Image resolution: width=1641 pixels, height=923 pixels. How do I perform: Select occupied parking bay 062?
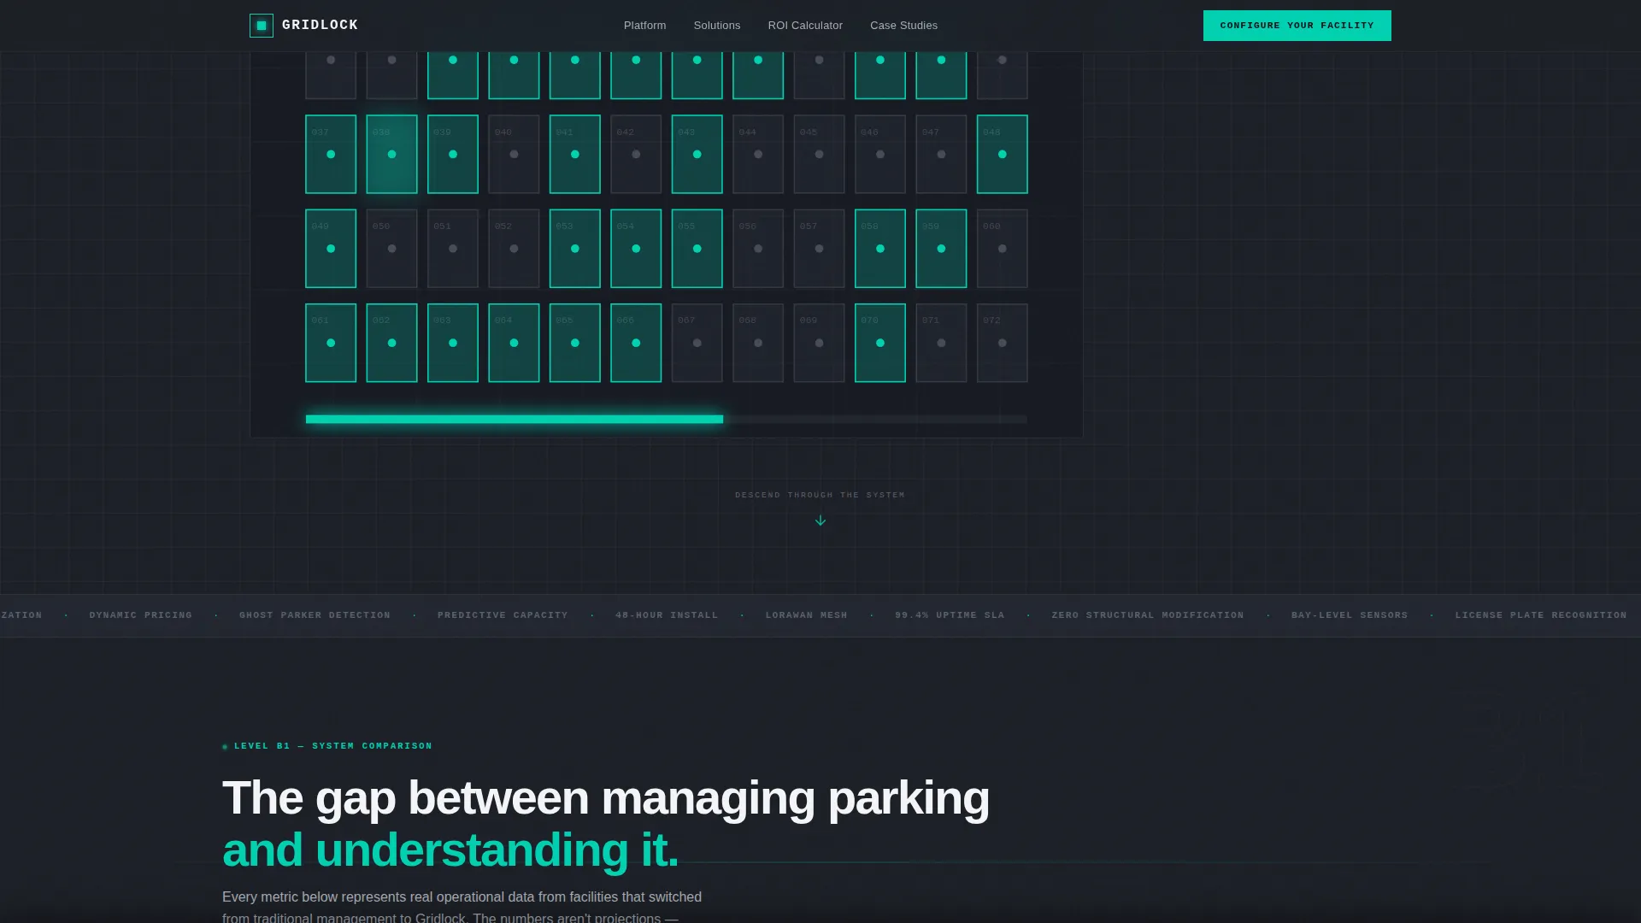point(391,343)
